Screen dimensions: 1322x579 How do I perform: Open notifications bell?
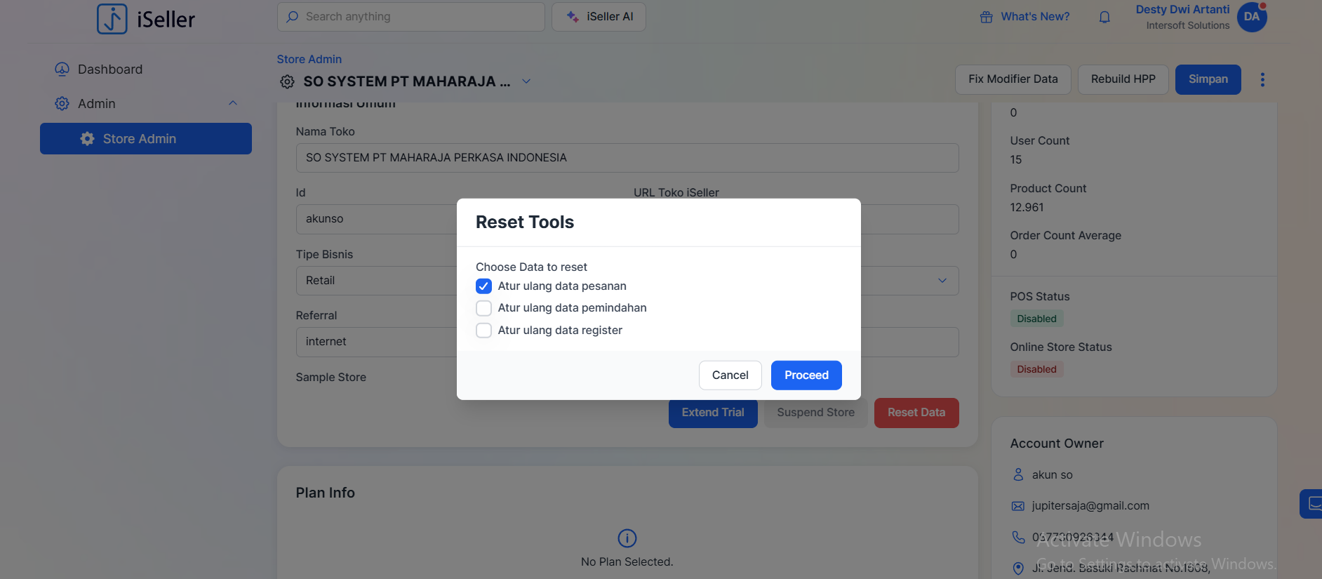pos(1104,17)
